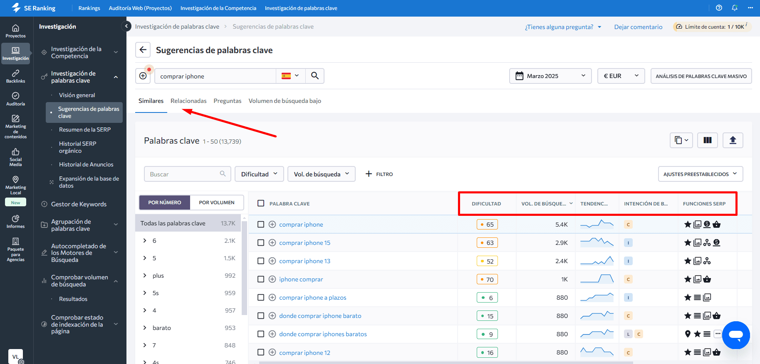Toggle the select-all checkbox in table header
This screenshot has height=364, width=760.
tap(261, 203)
